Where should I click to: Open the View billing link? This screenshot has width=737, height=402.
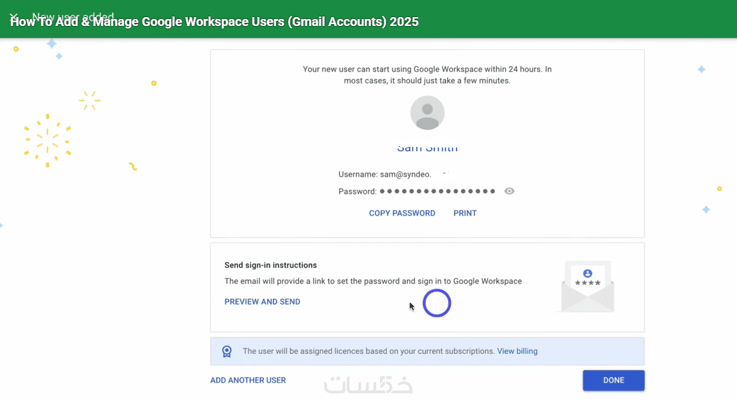point(517,351)
